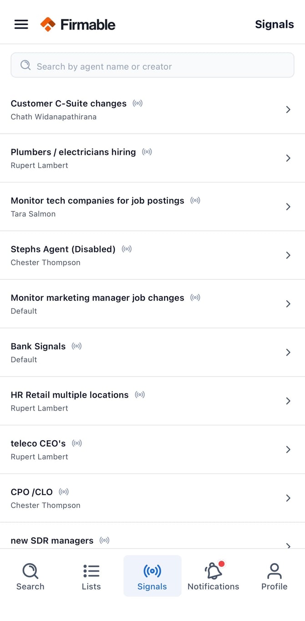This screenshot has width=305, height=621.
Task: Select the Signals tab in bottom bar
Action: click(152, 576)
